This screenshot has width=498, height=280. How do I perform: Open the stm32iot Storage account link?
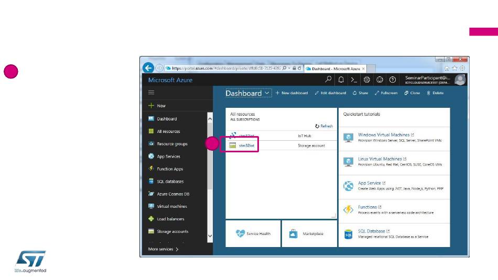[x=246, y=145]
